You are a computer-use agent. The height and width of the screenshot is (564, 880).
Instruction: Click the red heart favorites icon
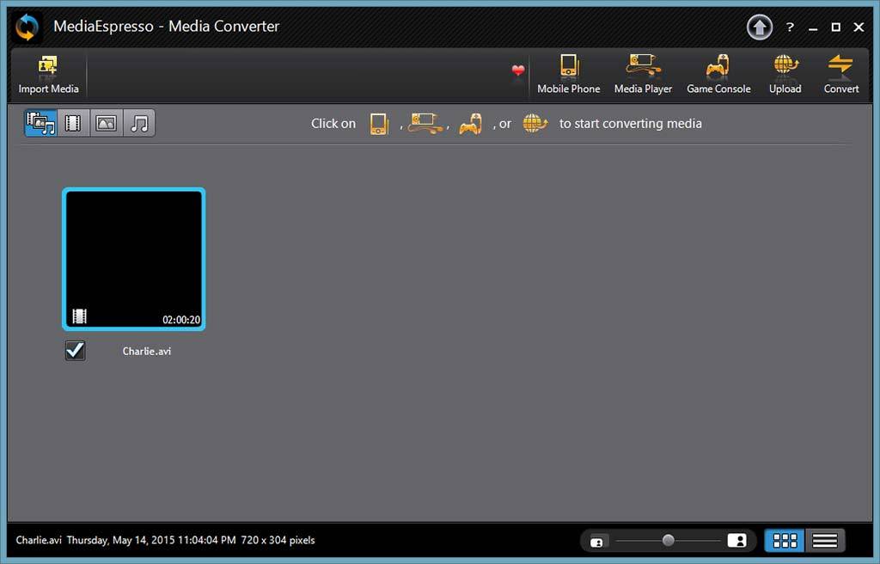518,70
